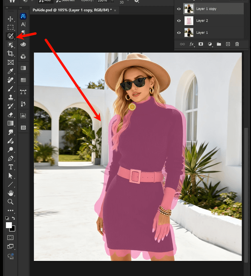Hide Layer 1 using eye icon
Screen dimensions: 251x276
179,33
